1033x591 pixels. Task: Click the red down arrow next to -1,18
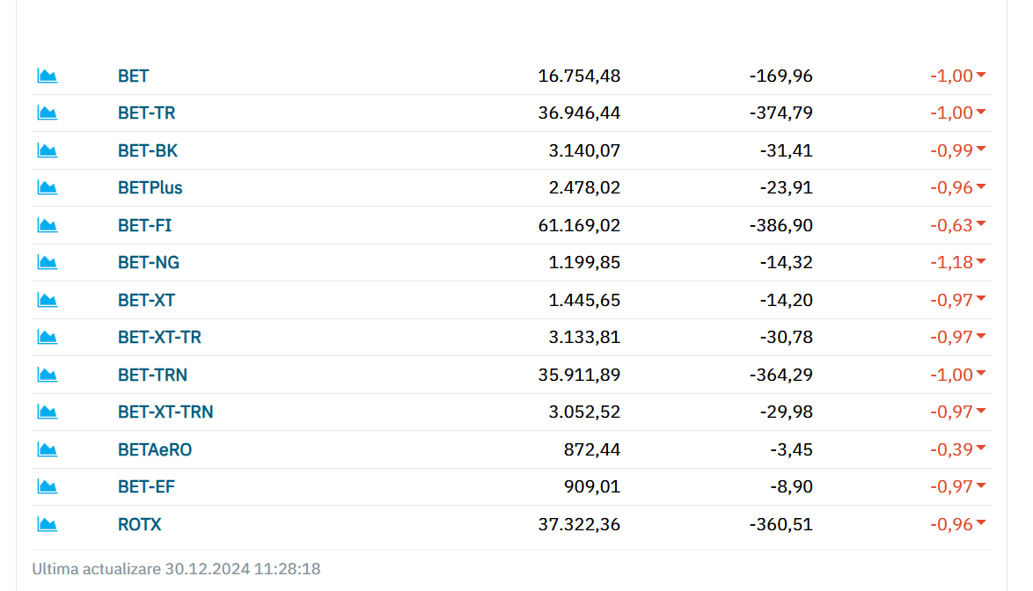[x=981, y=262]
